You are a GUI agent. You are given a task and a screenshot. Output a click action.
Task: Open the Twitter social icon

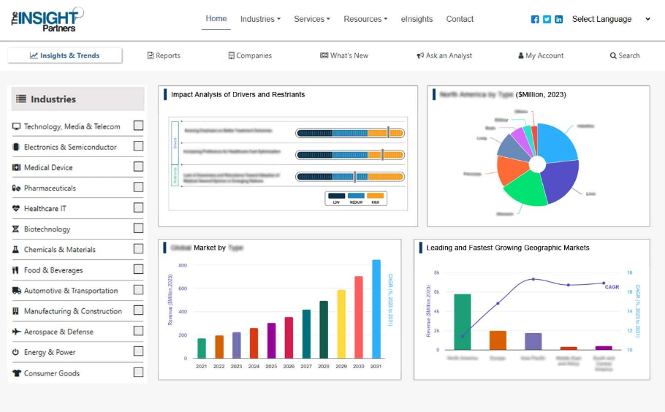[547, 20]
